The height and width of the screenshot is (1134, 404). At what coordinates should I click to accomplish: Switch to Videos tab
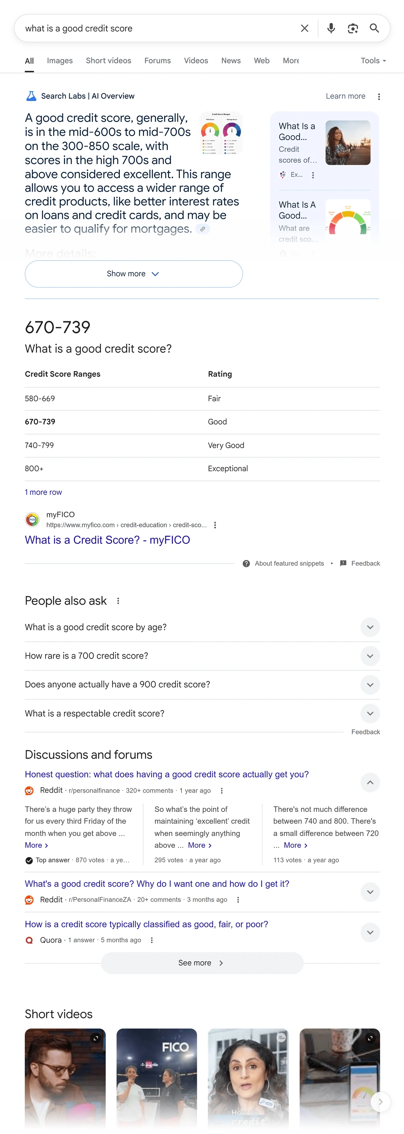tap(196, 61)
